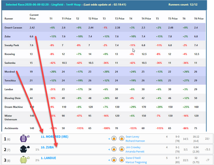Open trainer Amanda Perrett's profile link
Viewport: 214px width, 165px height.
click(135, 152)
